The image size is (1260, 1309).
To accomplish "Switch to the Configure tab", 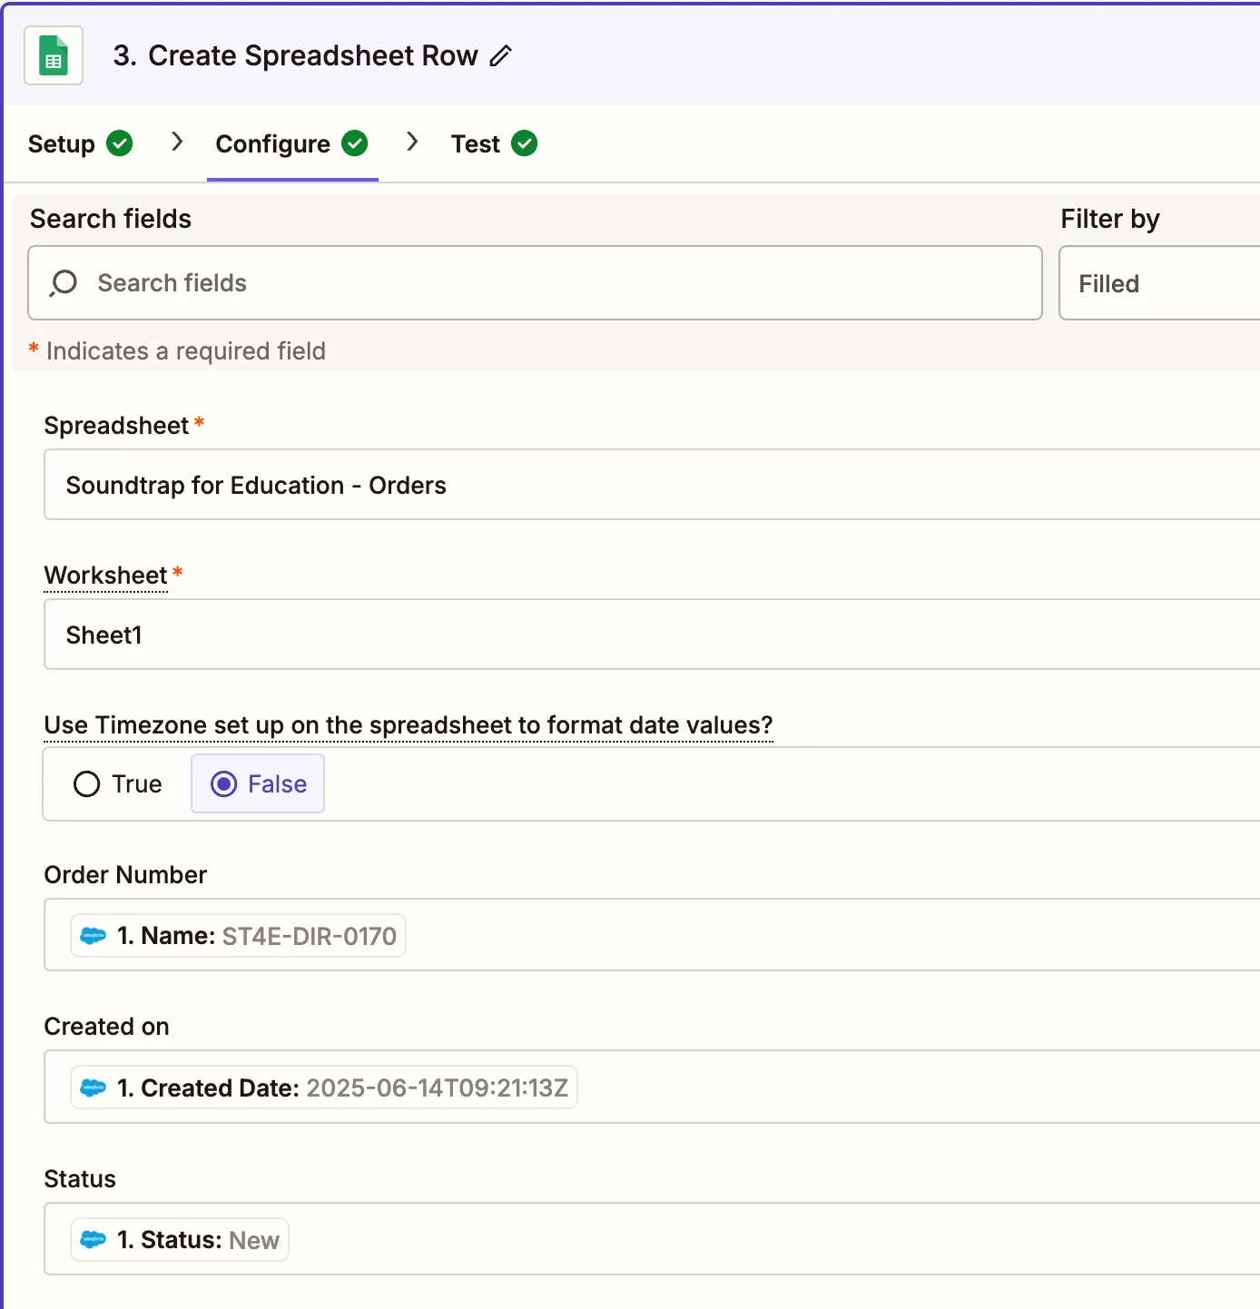I will (291, 143).
